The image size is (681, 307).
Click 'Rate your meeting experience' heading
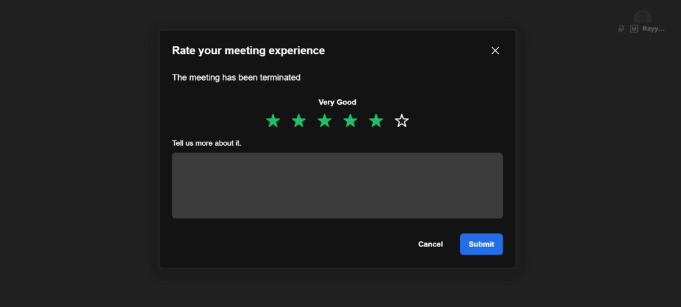coord(248,51)
